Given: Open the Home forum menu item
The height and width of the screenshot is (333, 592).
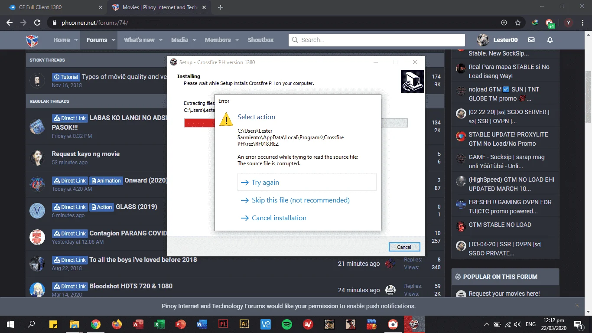Looking at the screenshot, I should coord(62,40).
